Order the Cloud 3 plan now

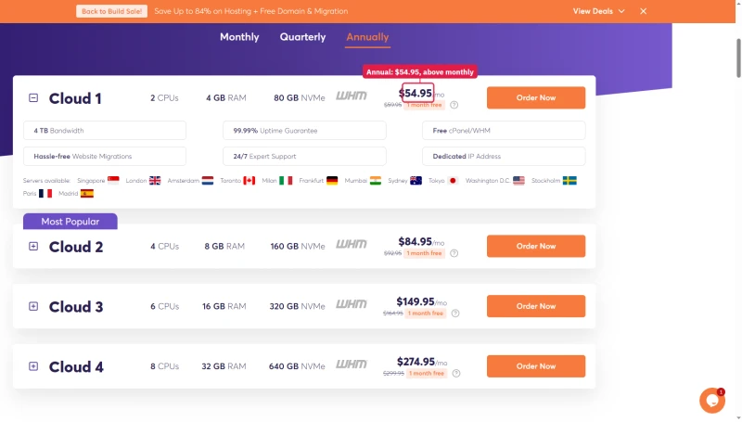[536, 306]
